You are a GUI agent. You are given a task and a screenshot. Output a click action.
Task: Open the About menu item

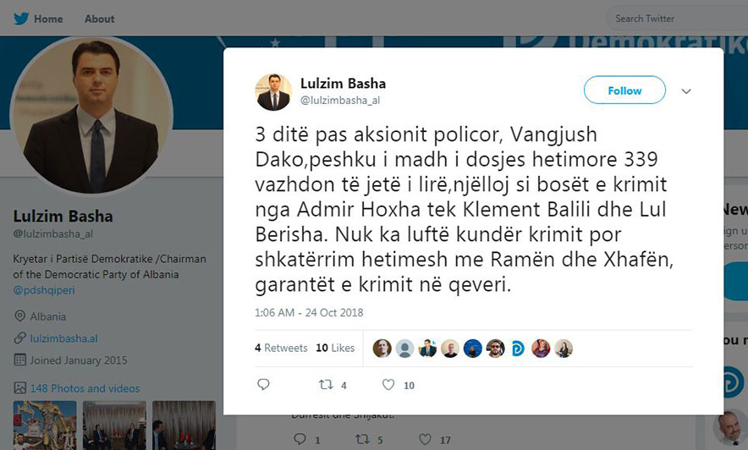(99, 19)
